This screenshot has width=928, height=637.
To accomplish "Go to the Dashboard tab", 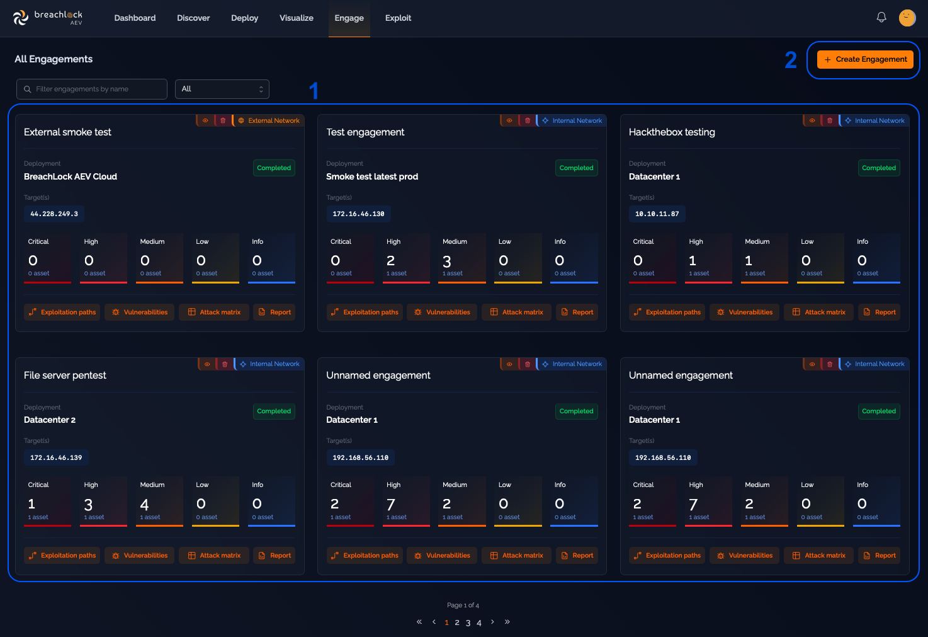I will coord(135,18).
